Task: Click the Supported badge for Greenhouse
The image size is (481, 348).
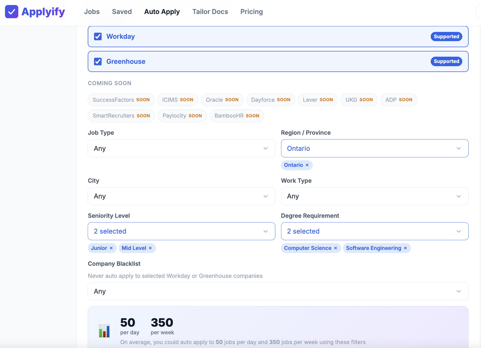Action: (446, 61)
